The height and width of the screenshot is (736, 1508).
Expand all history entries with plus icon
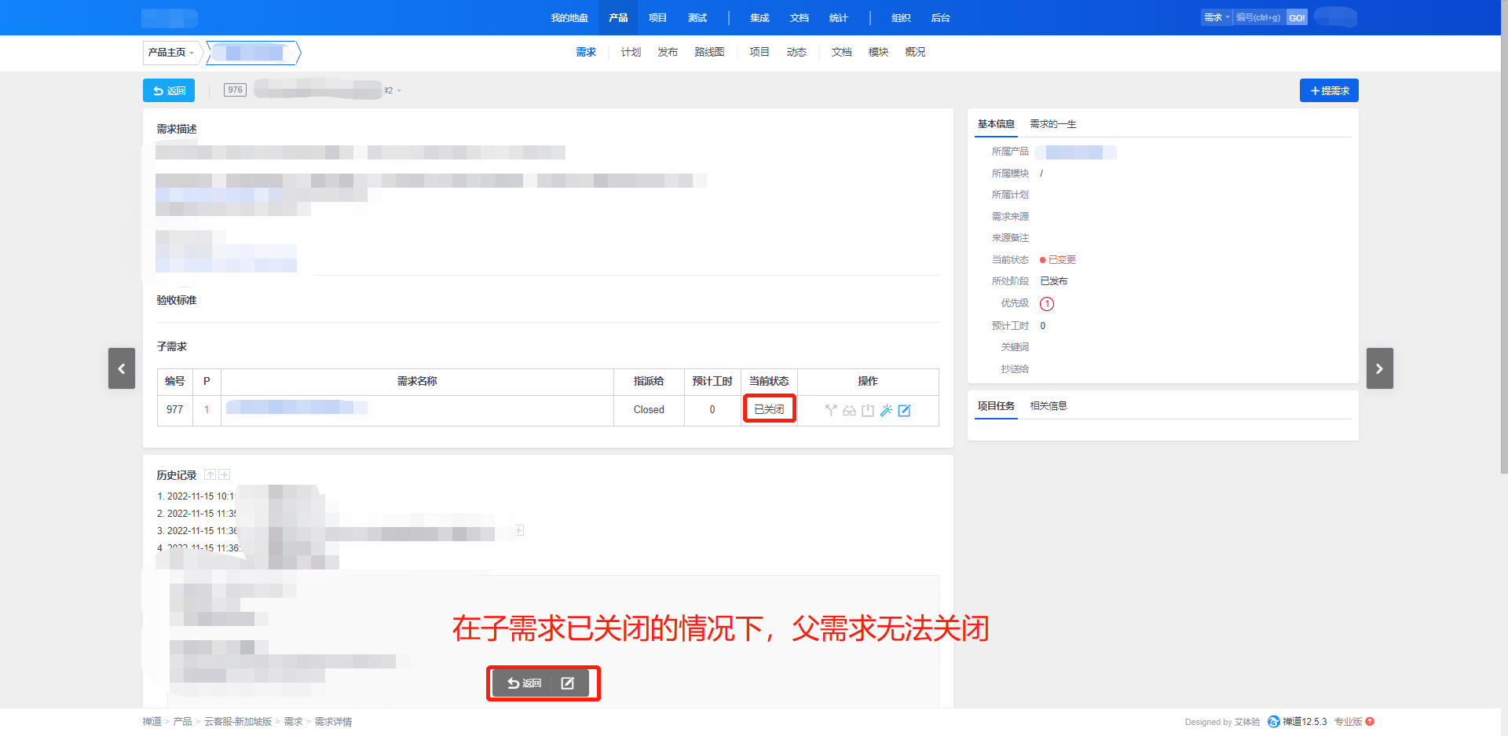[x=225, y=474]
